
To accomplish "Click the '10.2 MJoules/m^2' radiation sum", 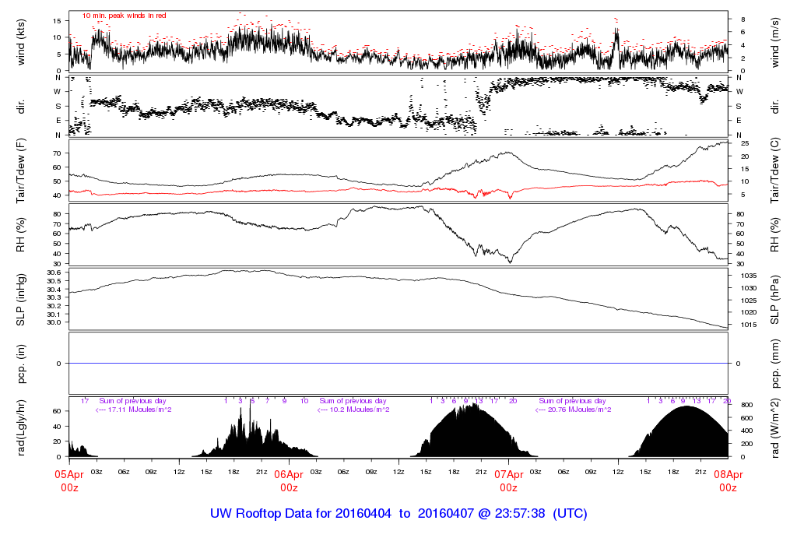I will (x=360, y=410).
